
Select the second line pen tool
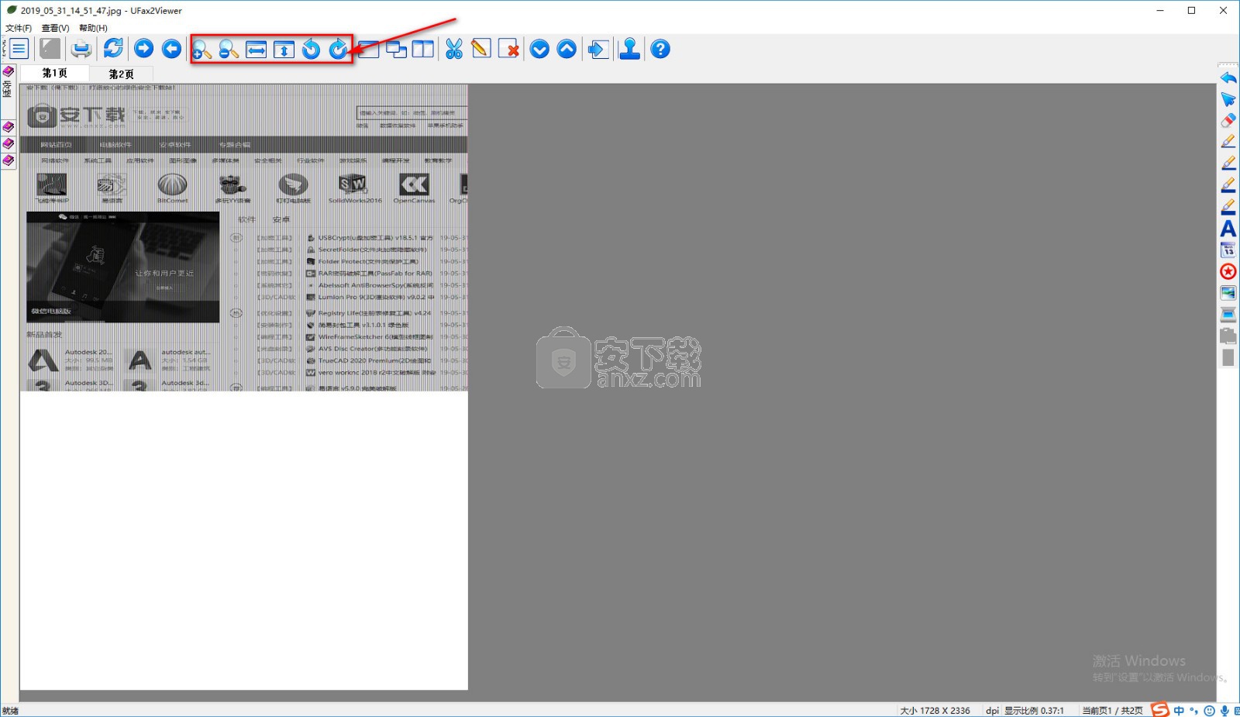point(1228,164)
